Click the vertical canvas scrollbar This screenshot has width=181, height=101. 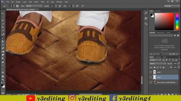point(142,80)
